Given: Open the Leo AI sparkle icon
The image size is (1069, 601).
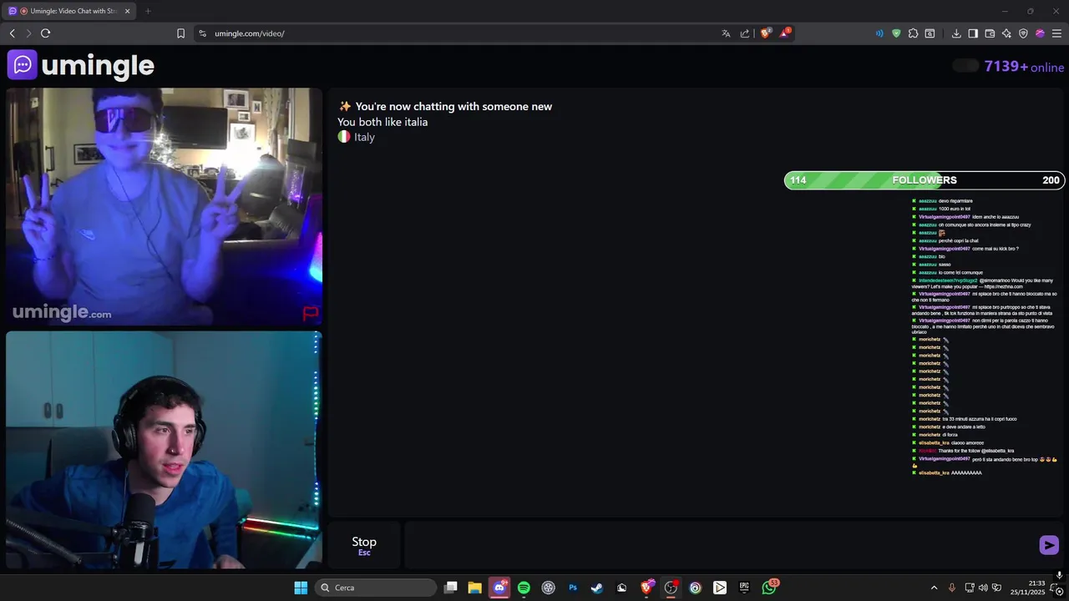Looking at the screenshot, I should 1006,33.
